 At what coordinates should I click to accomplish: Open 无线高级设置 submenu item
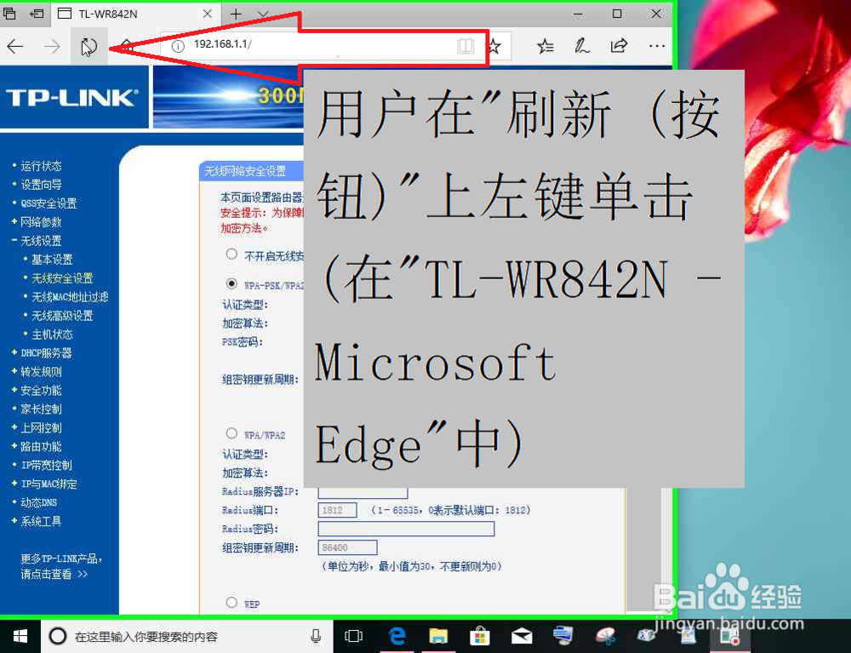(x=62, y=316)
